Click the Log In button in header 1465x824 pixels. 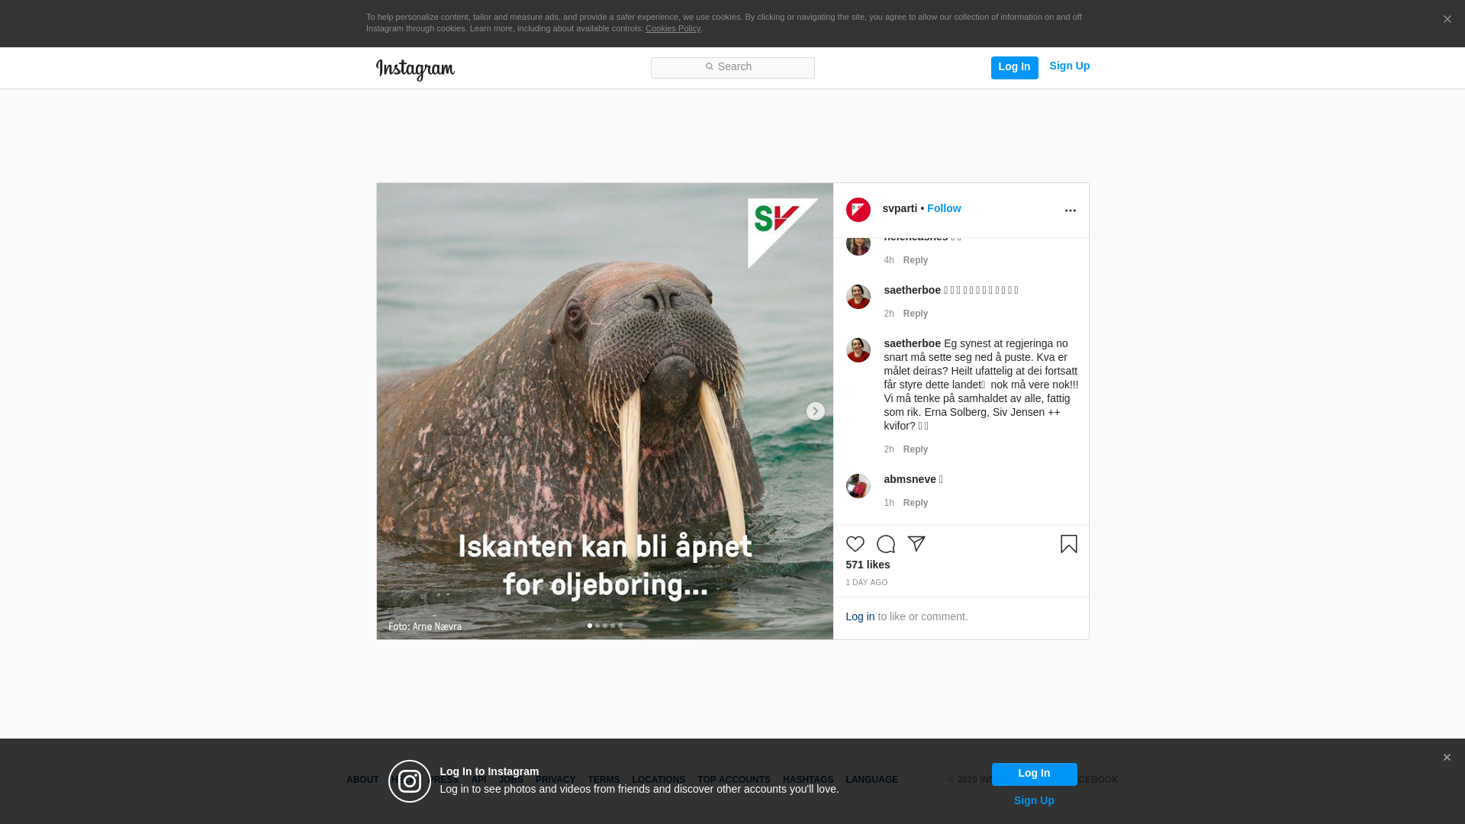click(1015, 68)
